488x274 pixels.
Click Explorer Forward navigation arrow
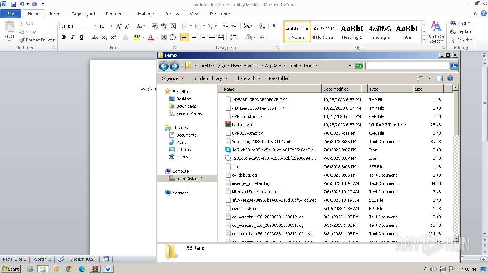tap(174, 66)
